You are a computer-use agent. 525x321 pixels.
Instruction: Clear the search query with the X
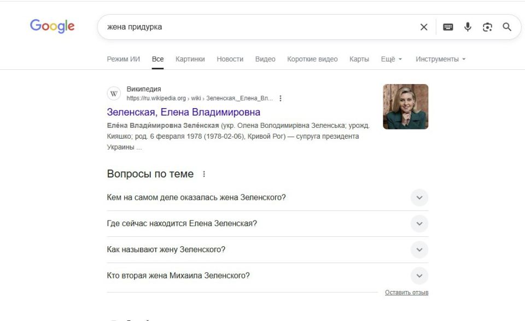(x=424, y=26)
